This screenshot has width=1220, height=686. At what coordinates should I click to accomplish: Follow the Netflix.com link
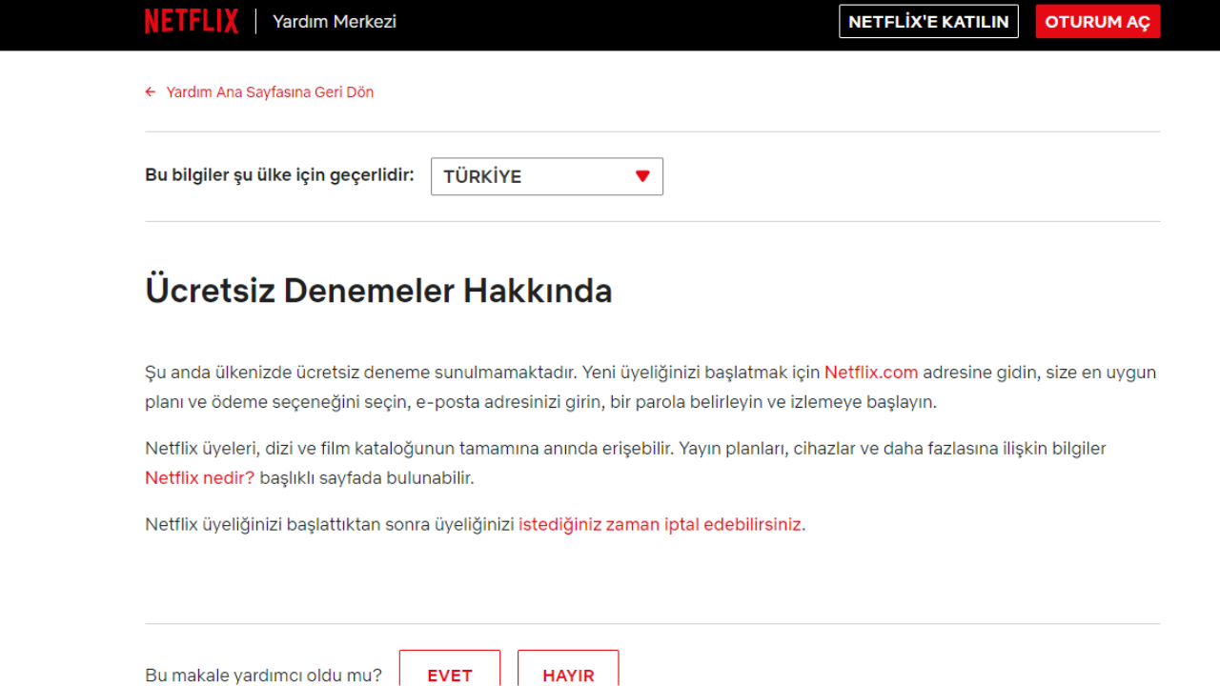coord(871,373)
